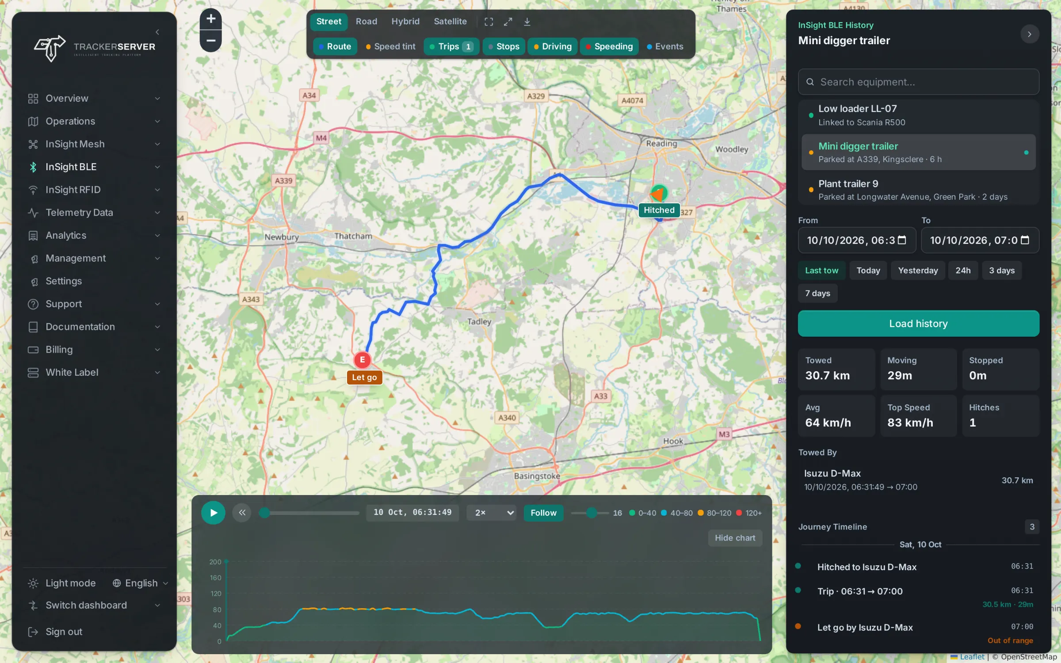Screen dimensions: 1061x663
Task: Toggle the Stops layer
Action: coord(504,46)
